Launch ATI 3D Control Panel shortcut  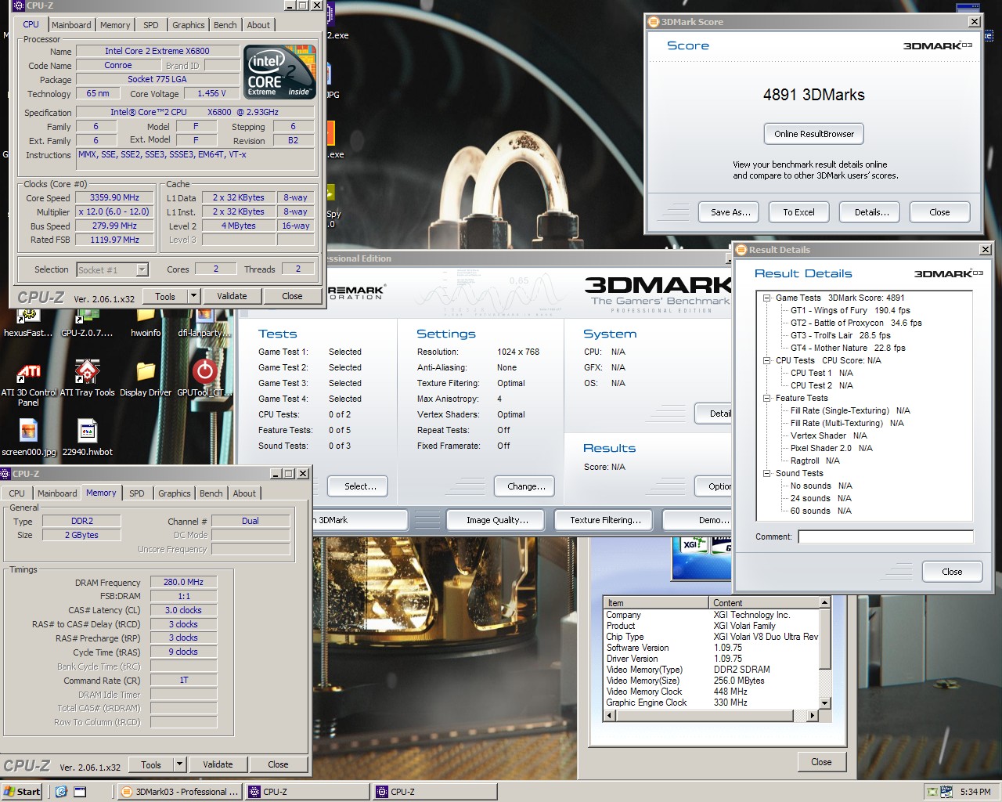[28, 382]
